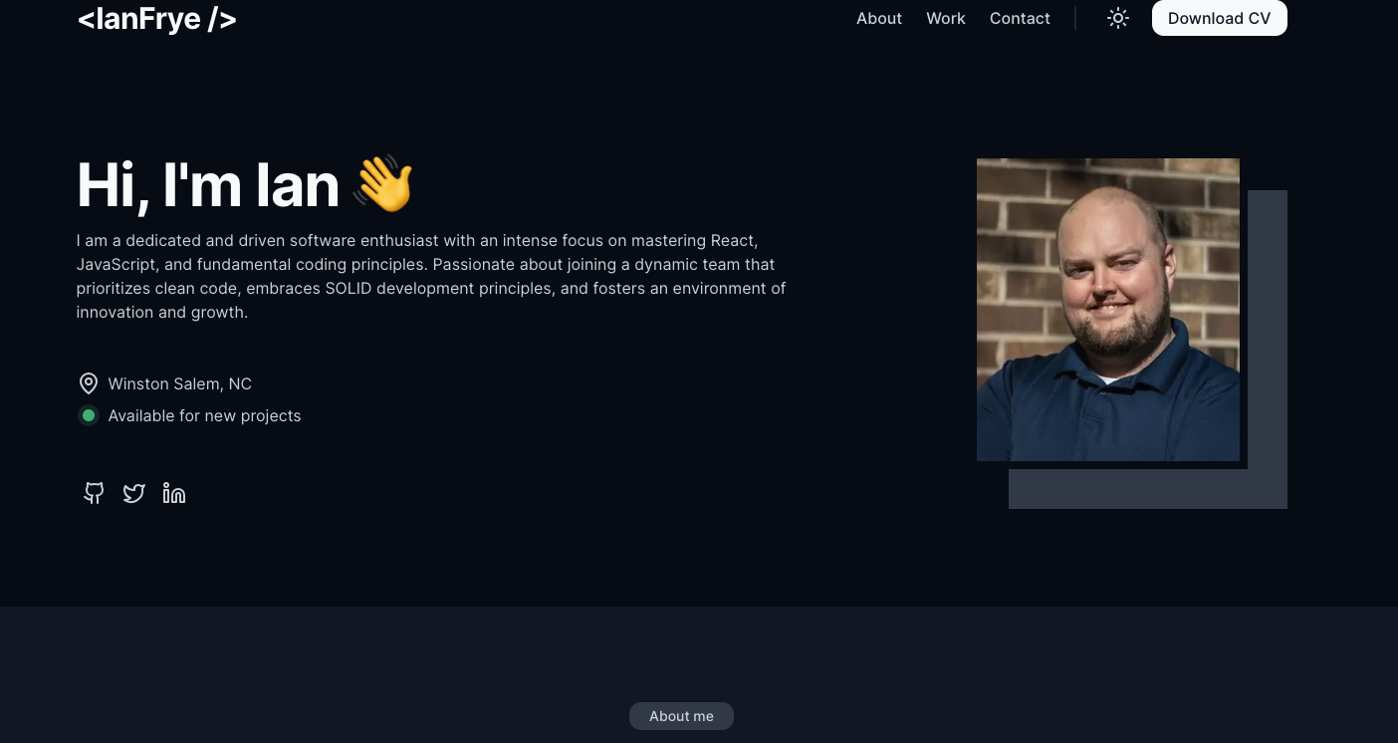Go to the Contact nav link
Screen dimensions: 1398x743
(x=1020, y=18)
